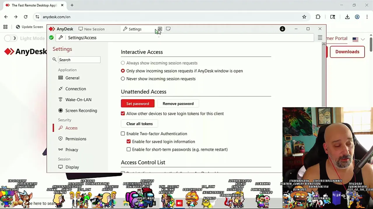The height and width of the screenshot is (209, 373).
Task: Open Privacy settings
Action: click(72, 150)
